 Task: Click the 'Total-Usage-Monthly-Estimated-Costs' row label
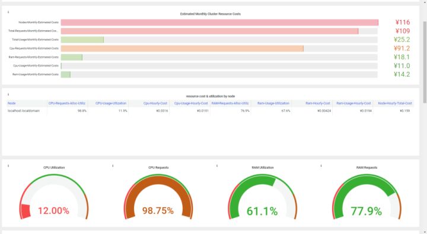35,40
